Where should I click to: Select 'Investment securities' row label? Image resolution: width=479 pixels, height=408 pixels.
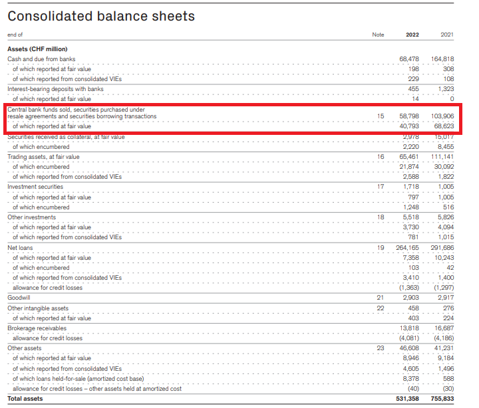[x=35, y=187]
